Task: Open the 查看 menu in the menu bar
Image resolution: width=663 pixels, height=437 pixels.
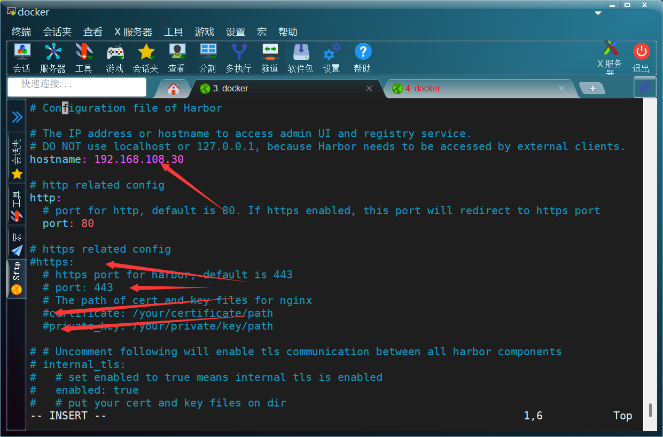Action: coord(93,32)
